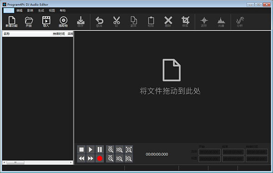The image size is (273, 173).
Task: Start recording with the red circle button
Action: (100, 158)
